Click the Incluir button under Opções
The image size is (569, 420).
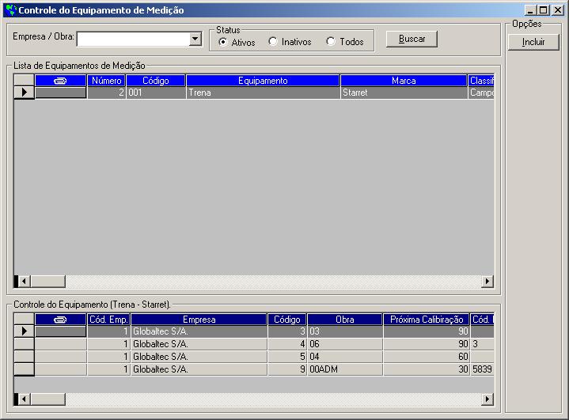(x=533, y=42)
